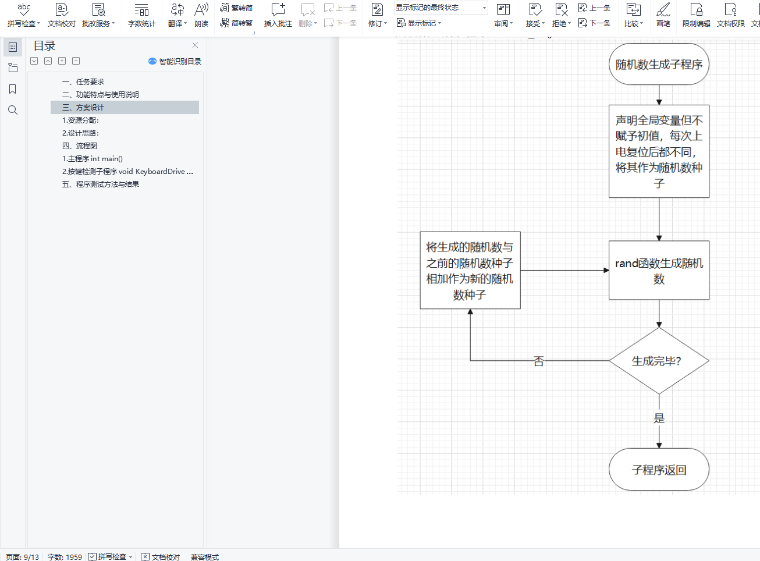This screenshot has height=561, width=760.
Task: Click the 拼写检查 spell check ribbon icon
Action: (23, 9)
